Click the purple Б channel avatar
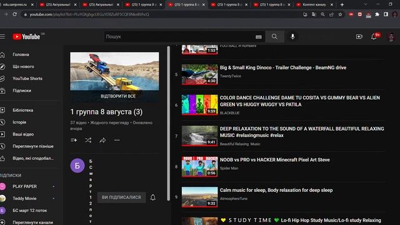Image resolution: width=400 pixels, height=225 pixels. (77, 166)
